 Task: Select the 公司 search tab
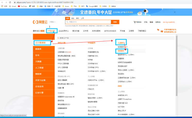point(82,18)
